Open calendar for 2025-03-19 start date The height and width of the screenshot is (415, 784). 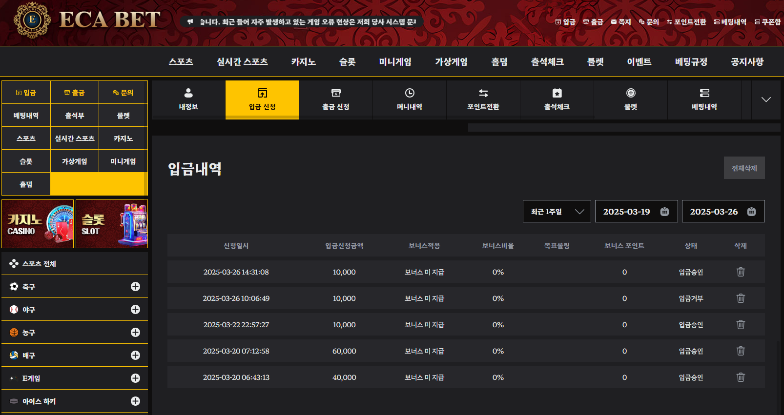coord(664,212)
